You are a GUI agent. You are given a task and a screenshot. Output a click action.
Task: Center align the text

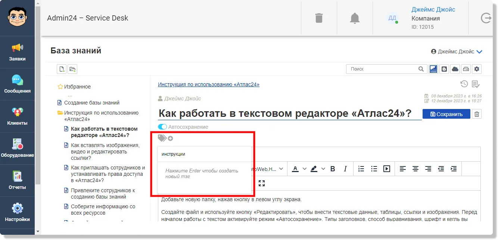coord(415,169)
